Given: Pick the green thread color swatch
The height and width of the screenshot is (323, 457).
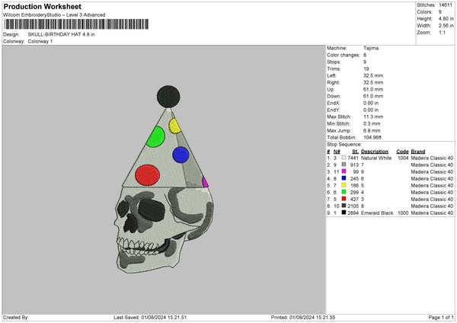Looking at the screenshot, I should (x=346, y=193).
